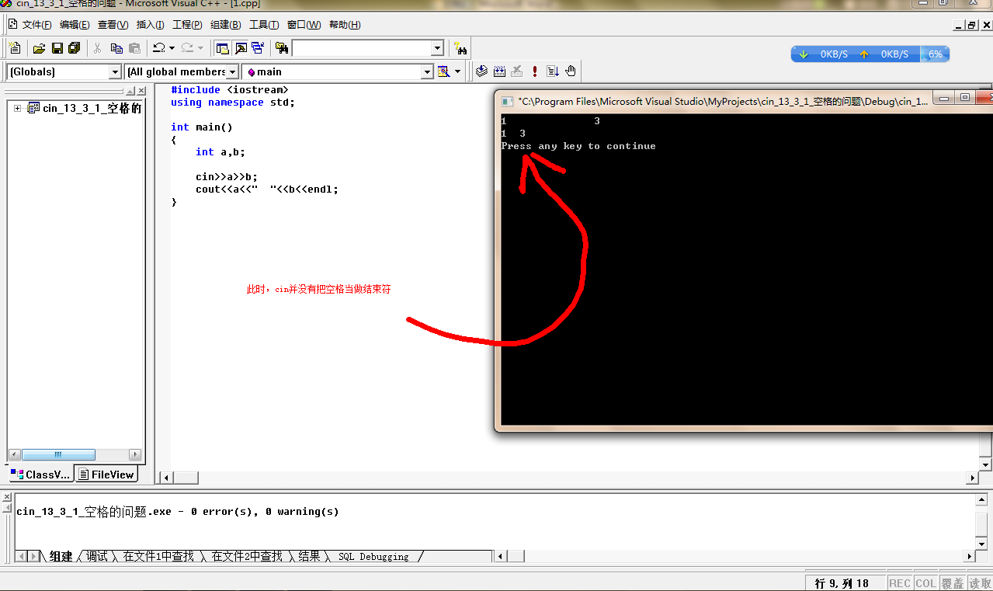Click the output pane close X button
This screenshot has height=591, width=993.
(x=7, y=498)
